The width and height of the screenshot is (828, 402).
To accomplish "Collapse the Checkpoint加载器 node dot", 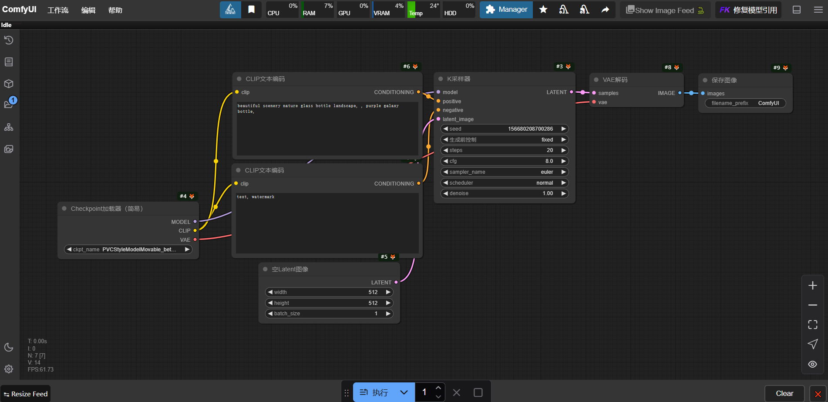I will pyautogui.click(x=64, y=209).
